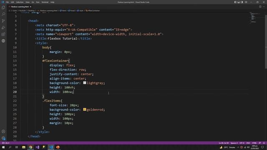Click the notifications bell in status bar

pyautogui.click(x=264, y=143)
